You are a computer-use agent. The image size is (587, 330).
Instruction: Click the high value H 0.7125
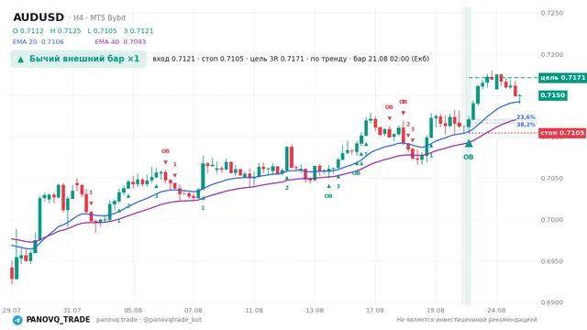click(x=65, y=30)
